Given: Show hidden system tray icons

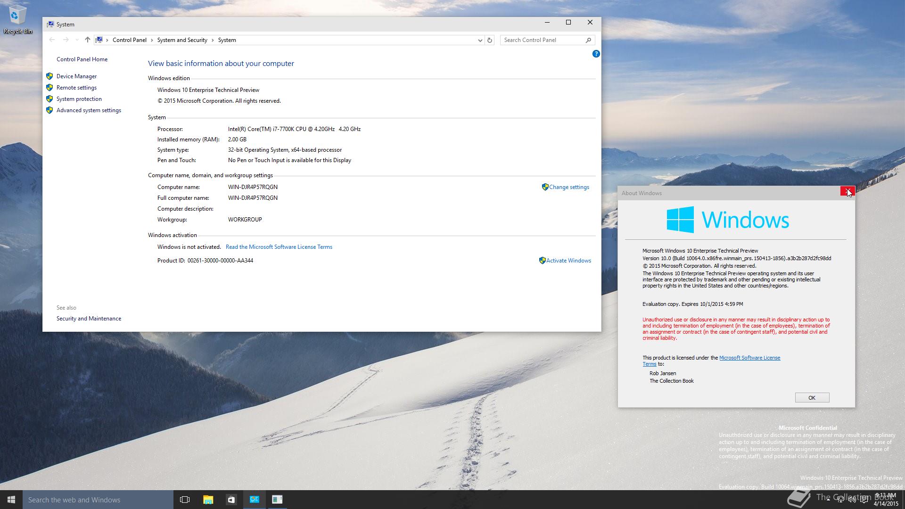Looking at the screenshot, I should point(828,500).
